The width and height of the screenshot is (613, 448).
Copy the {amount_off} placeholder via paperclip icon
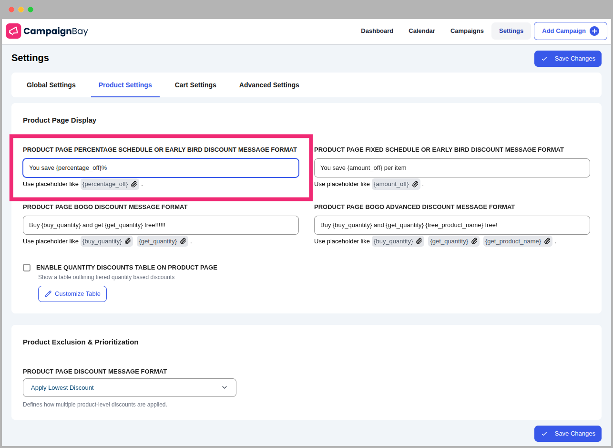(x=415, y=184)
